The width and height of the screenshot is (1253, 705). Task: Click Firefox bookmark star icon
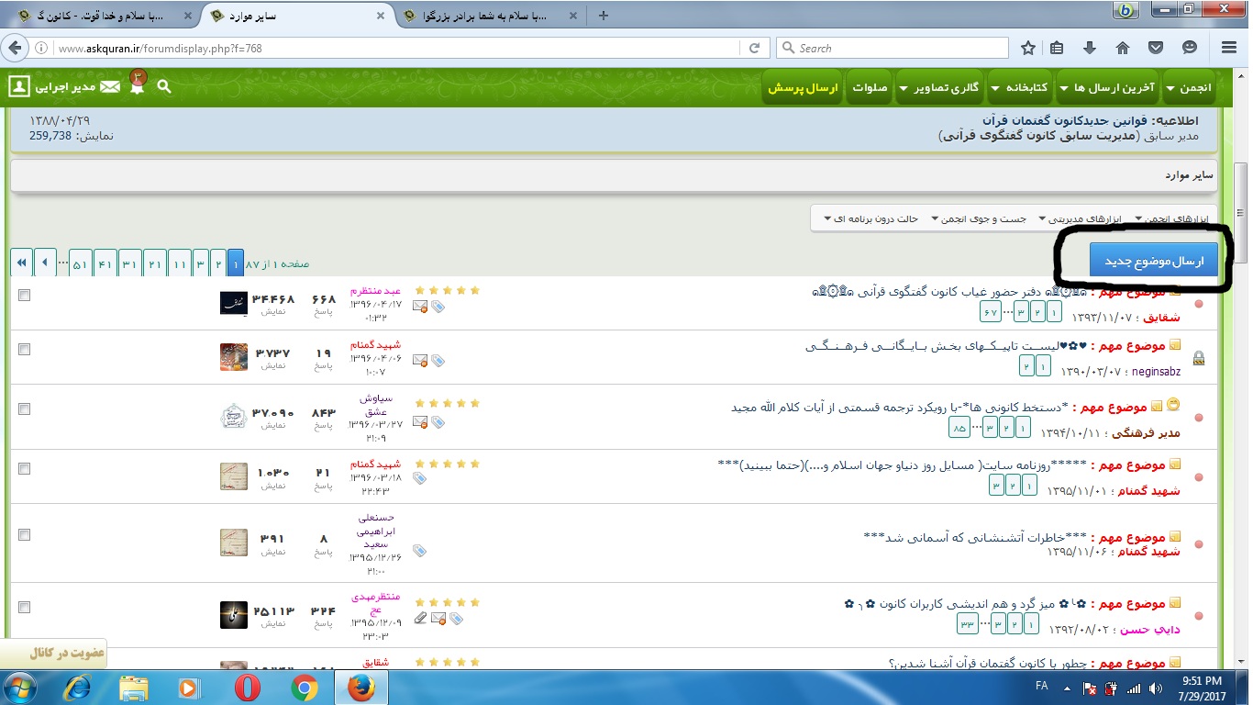[x=1028, y=48]
